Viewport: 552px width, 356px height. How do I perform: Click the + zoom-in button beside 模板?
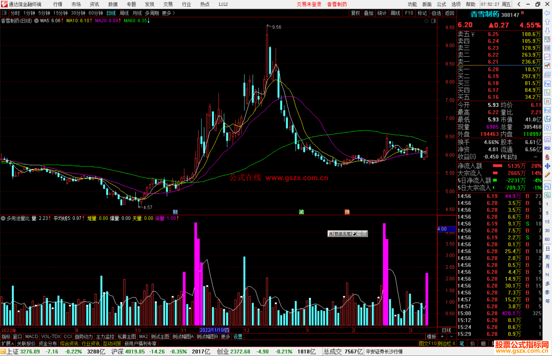coord(442,337)
